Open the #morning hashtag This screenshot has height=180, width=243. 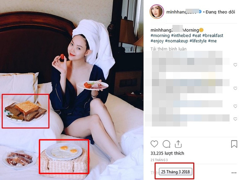tap(160, 35)
